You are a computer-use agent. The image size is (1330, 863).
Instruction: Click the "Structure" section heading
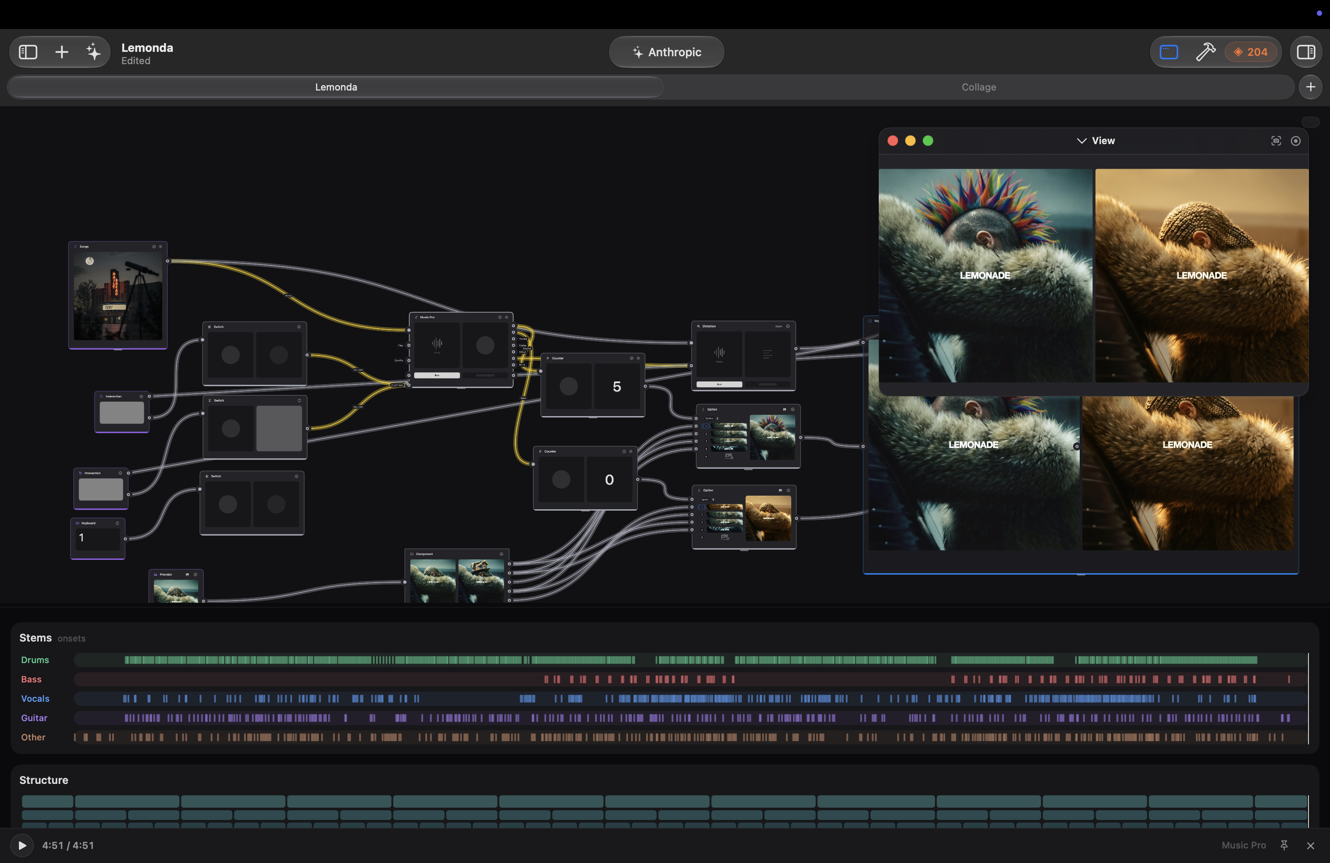[44, 780]
